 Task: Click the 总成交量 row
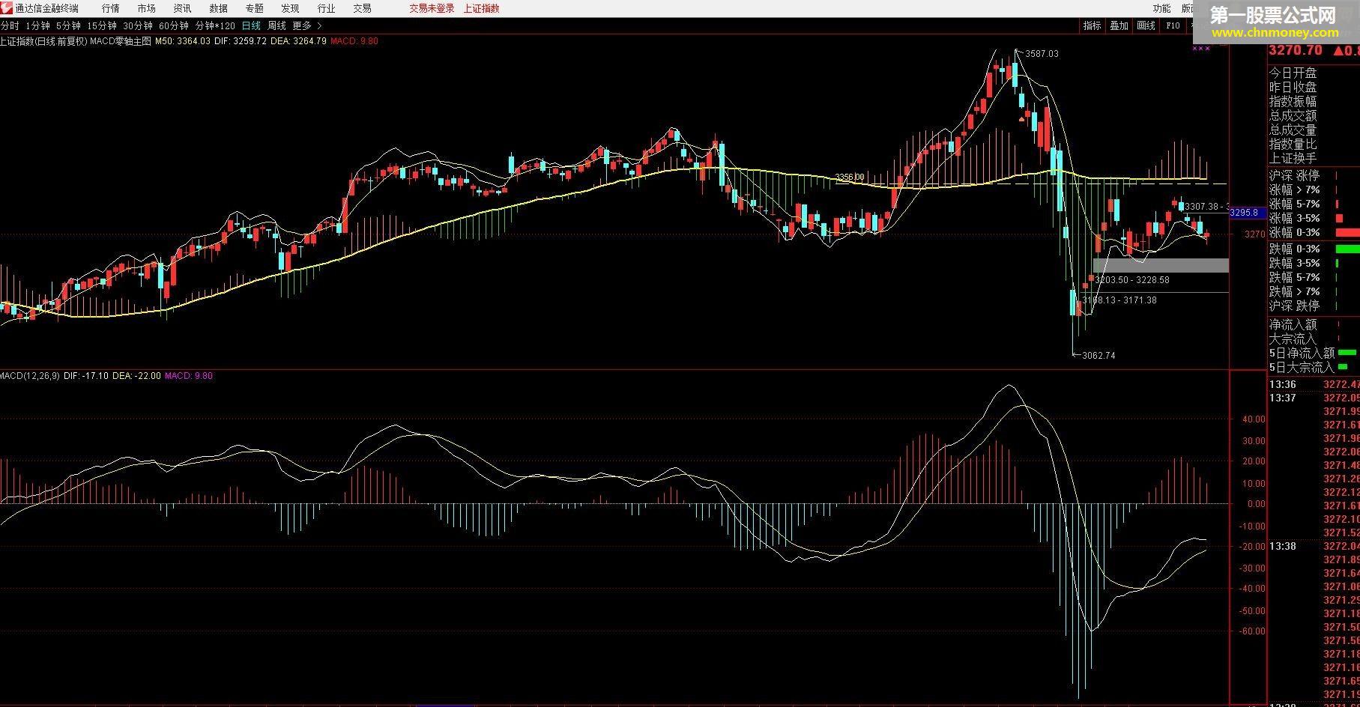1314,130
